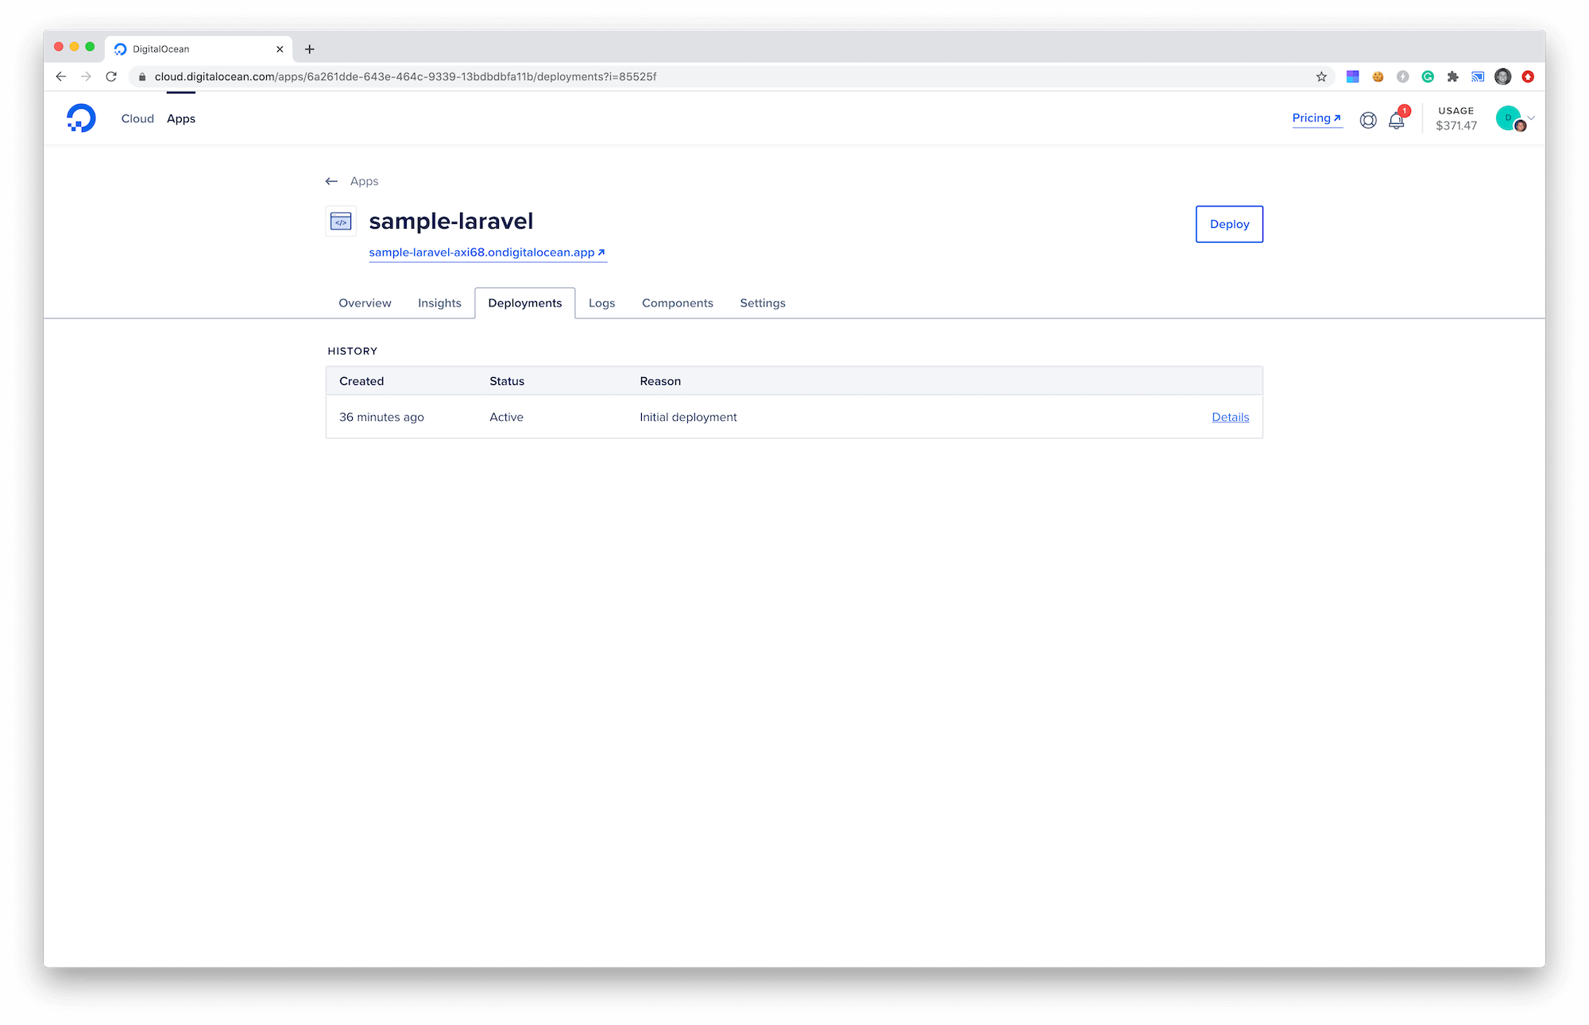Open the Settings tab
Screen dimensions: 1589x1025
tap(762, 302)
